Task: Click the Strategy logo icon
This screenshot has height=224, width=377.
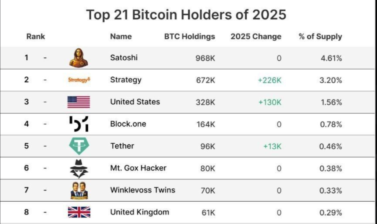Action: click(79, 80)
